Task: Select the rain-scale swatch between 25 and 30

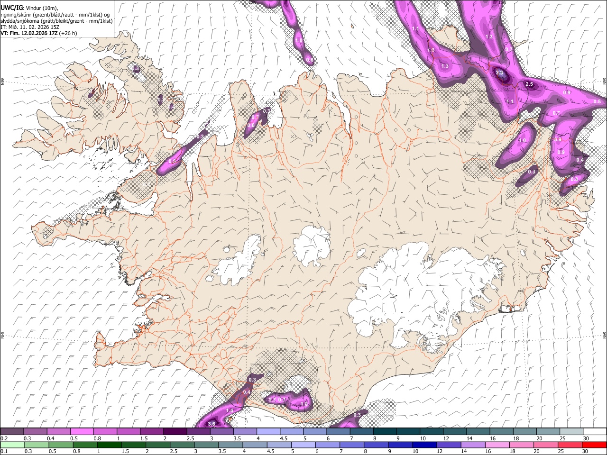Action: click(x=570, y=445)
